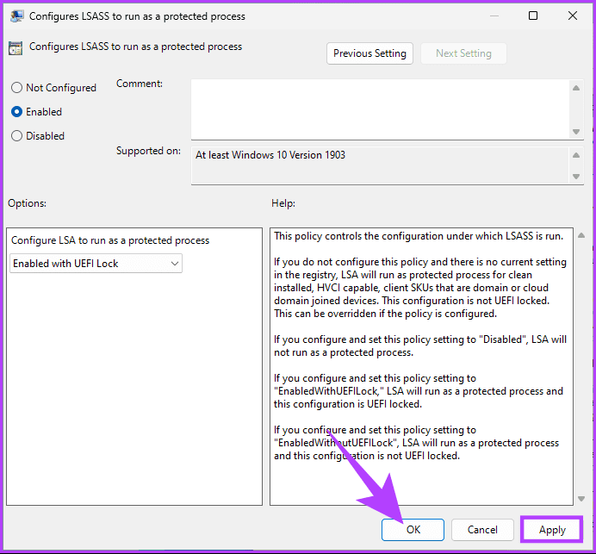Click the policy setting icon beside the heading
This screenshot has height=554, width=596.
(16, 48)
